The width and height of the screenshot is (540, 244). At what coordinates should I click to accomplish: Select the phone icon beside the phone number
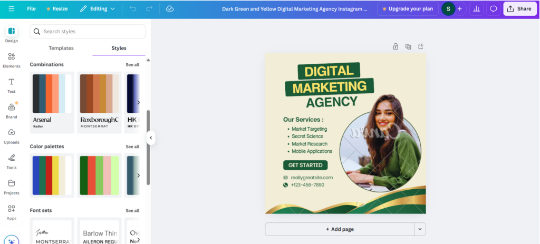pyautogui.click(x=285, y=185)
